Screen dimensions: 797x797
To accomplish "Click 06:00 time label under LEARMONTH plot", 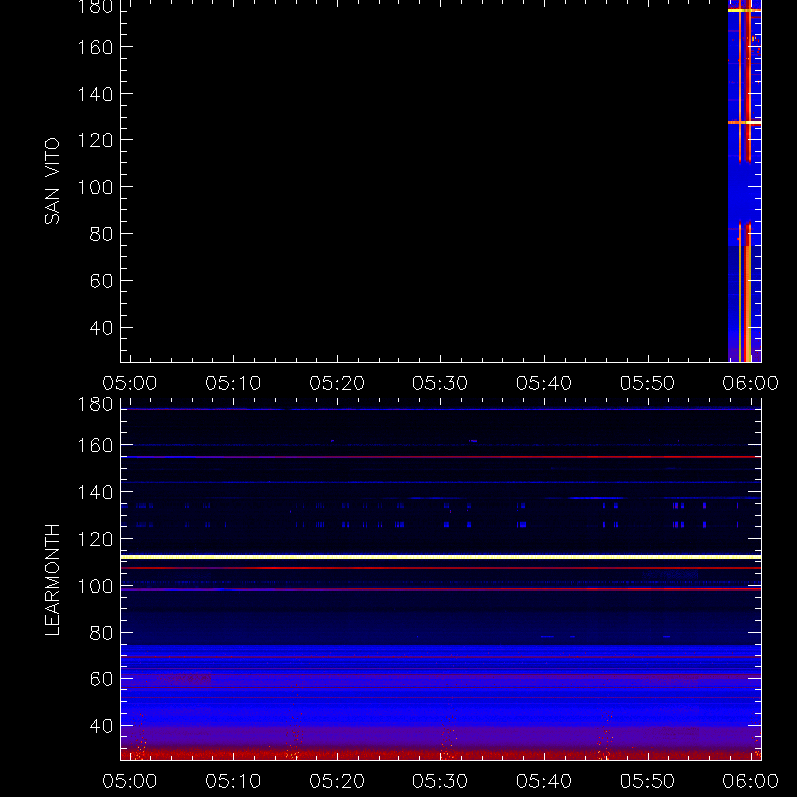I will (x=751, y=781).
